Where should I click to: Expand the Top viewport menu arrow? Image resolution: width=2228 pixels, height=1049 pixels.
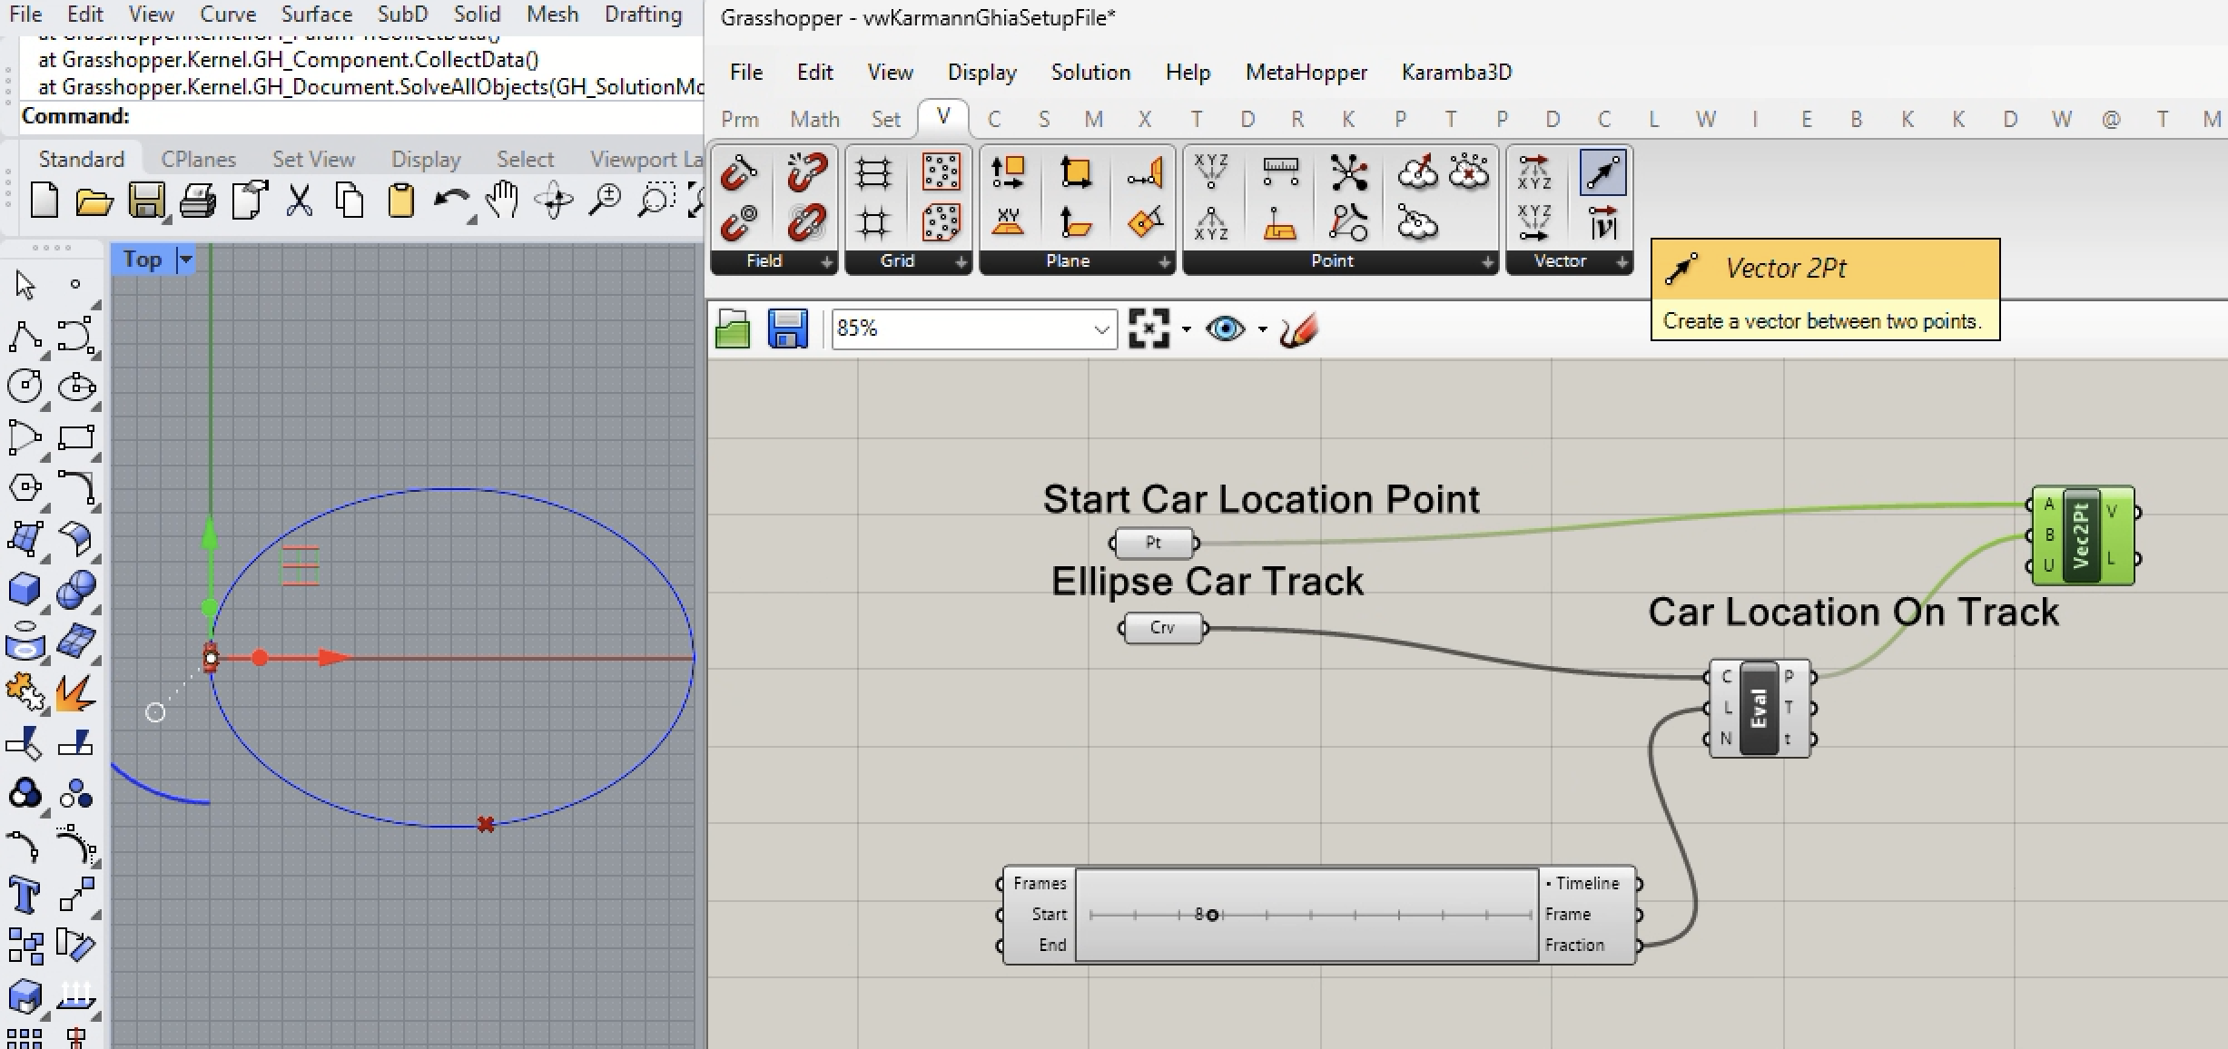pyautogui.click(x=186, y=260)
